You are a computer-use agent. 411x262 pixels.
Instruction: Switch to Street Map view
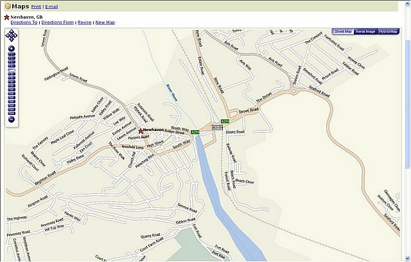342,31
